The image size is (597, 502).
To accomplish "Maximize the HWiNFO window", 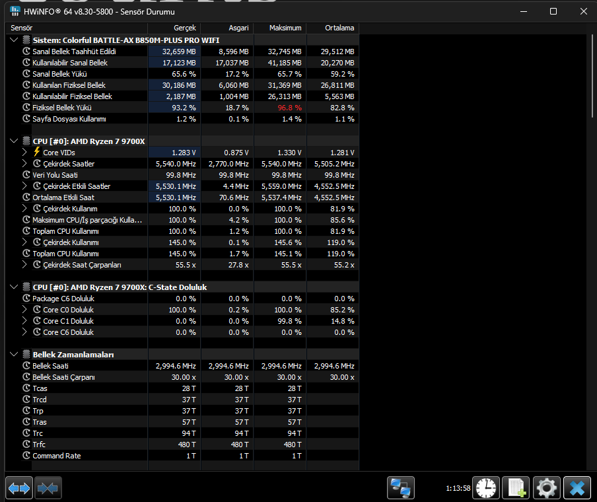I will 553,11.
